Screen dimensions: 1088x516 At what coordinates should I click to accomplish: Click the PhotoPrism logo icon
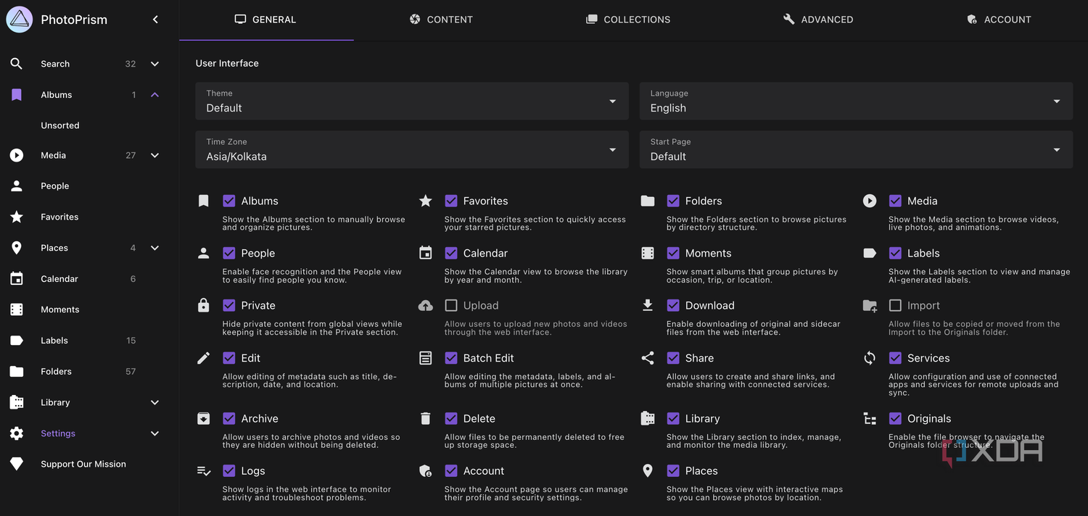pos(20,20)
